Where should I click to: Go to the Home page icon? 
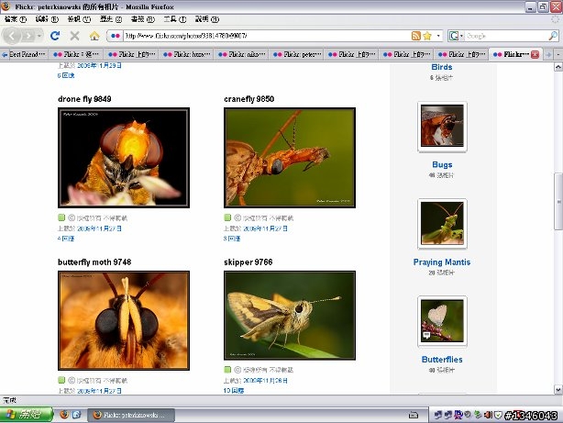[x=94, y=36]
